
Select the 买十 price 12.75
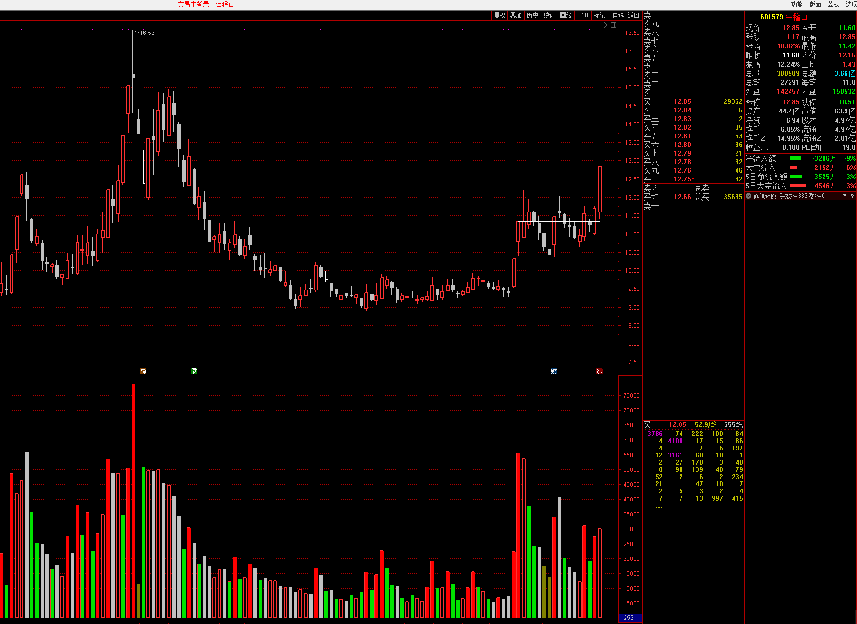click(682, 179)
